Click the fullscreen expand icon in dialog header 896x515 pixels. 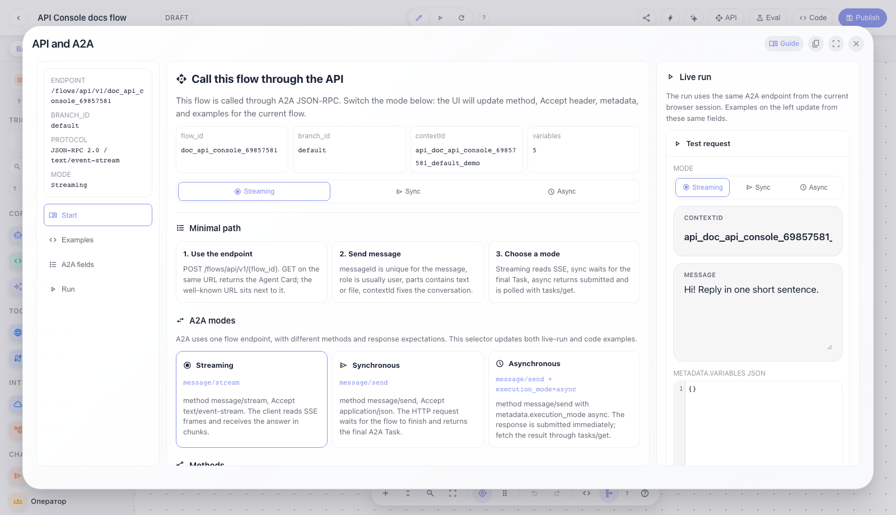pyautogui.click(x=836, y=44)
